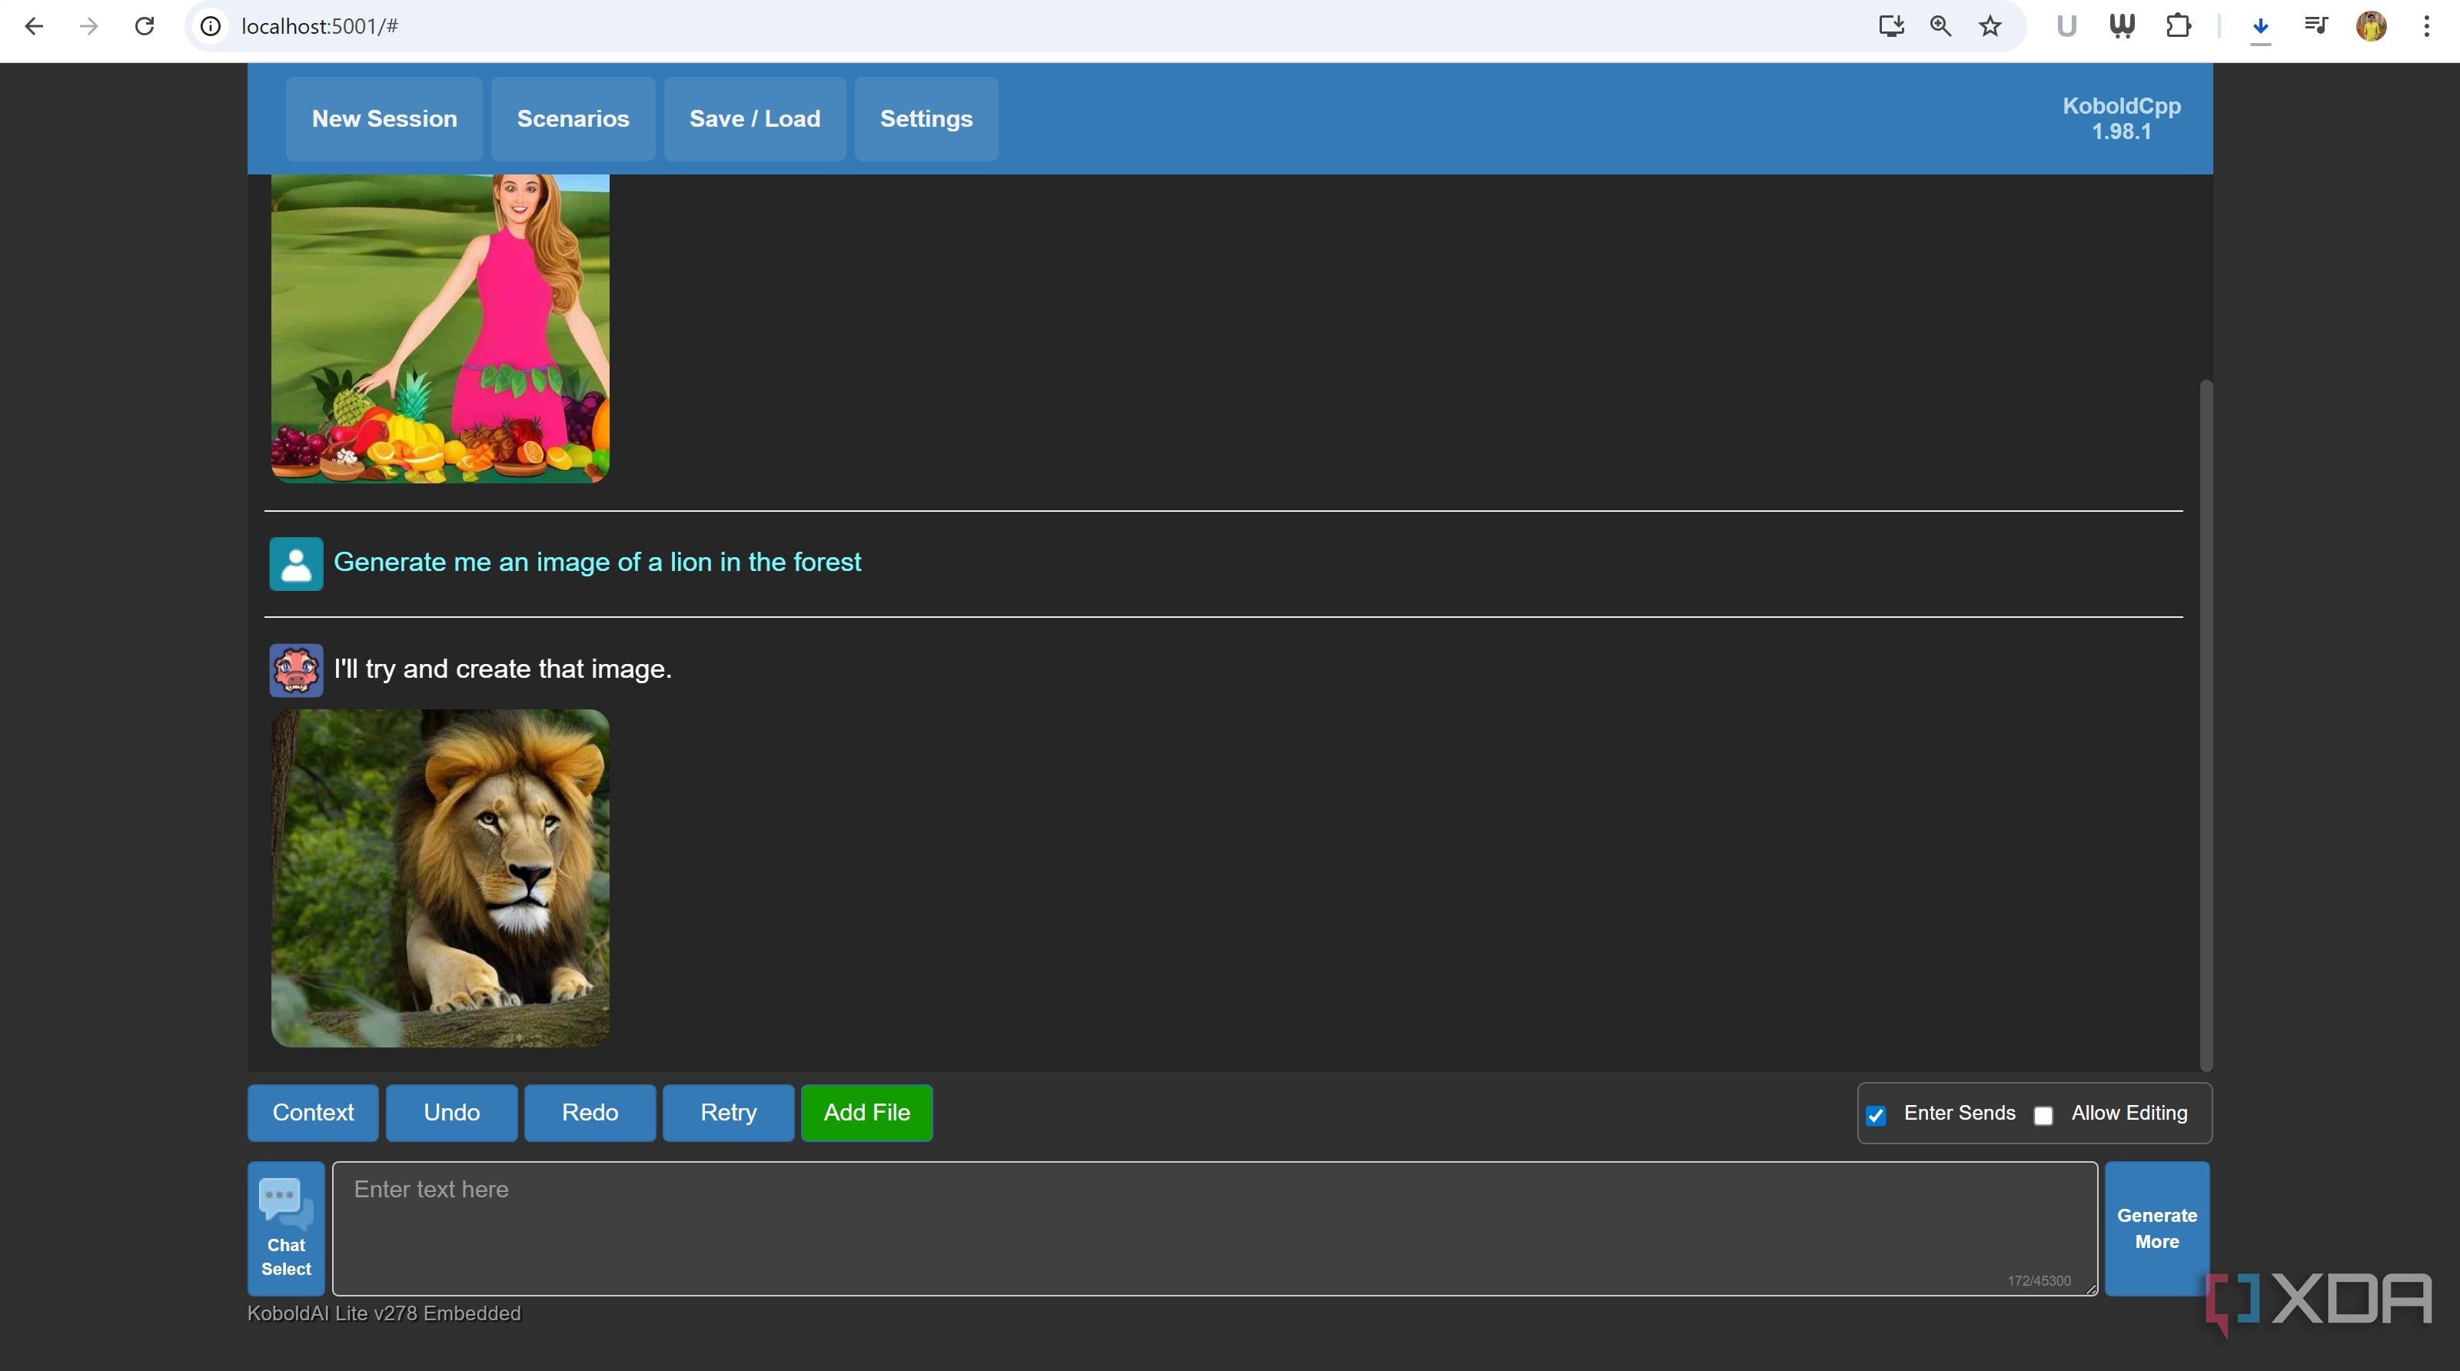This screenshot has height=1371, width=2460.
Task: Open the generated lion image
Action: pyautogui.click(x=440, y=878)
